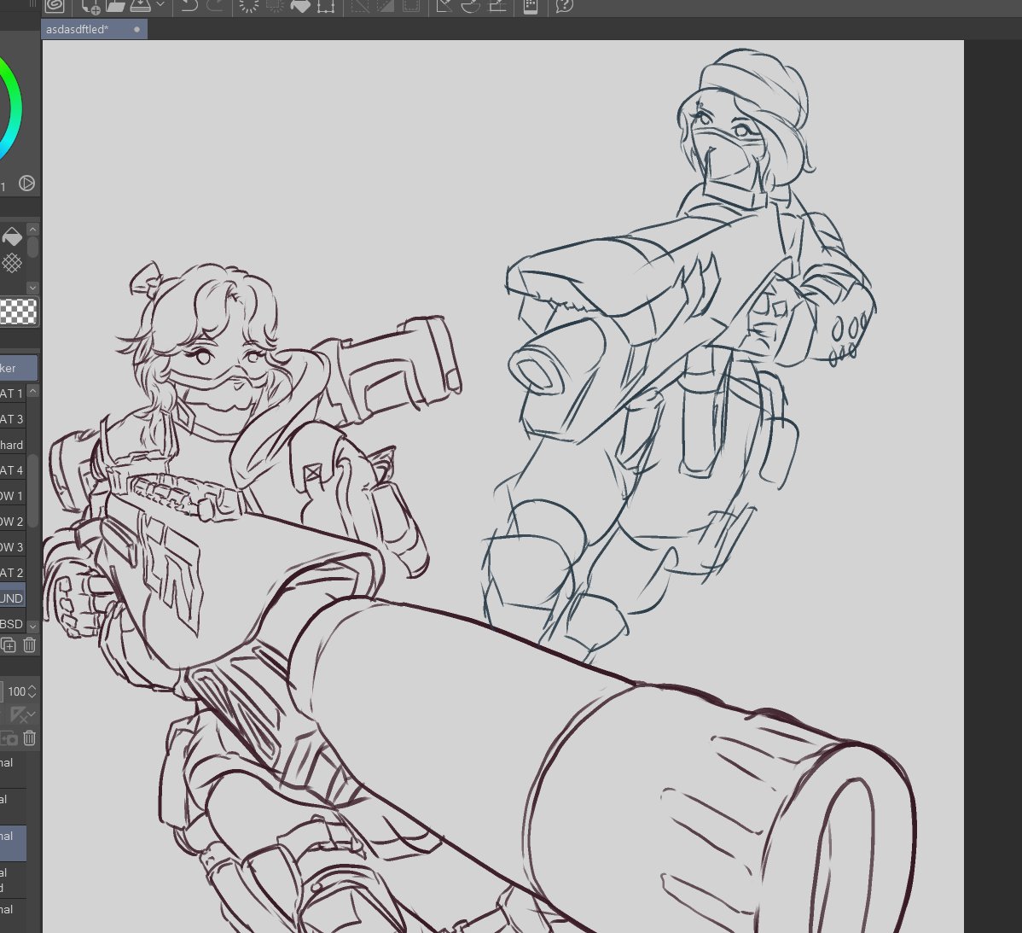
Task: Open Clip Studio support help icon
Action: (565, 6)
